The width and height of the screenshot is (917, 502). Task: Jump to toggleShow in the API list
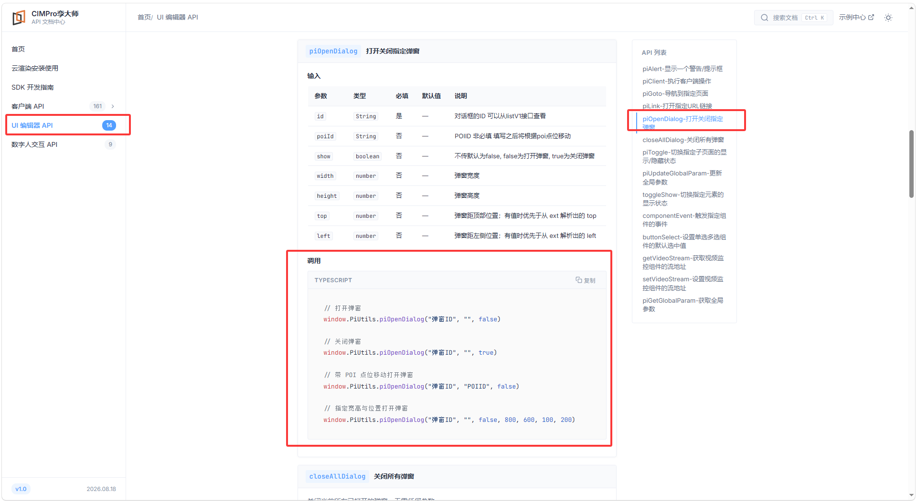683,199
